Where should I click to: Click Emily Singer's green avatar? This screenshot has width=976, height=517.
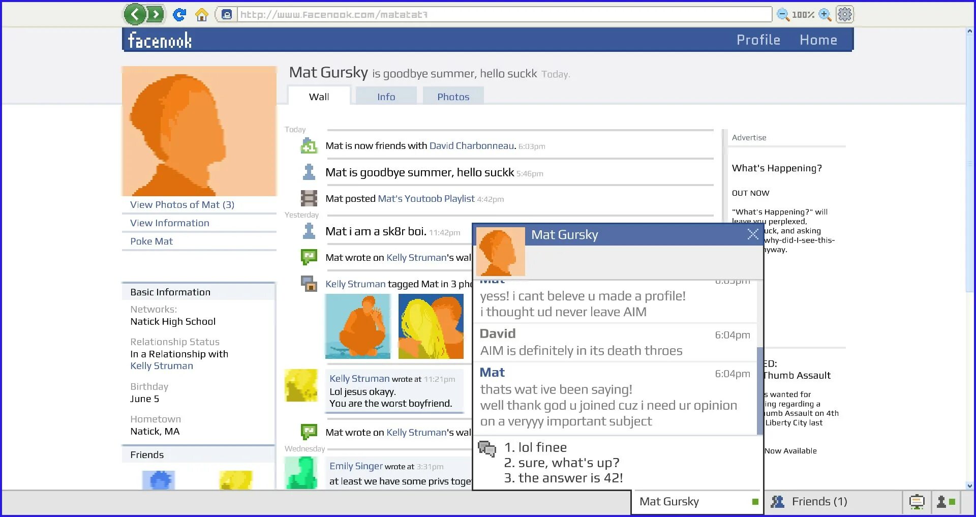pyautogui.click(x=301, y=473)
